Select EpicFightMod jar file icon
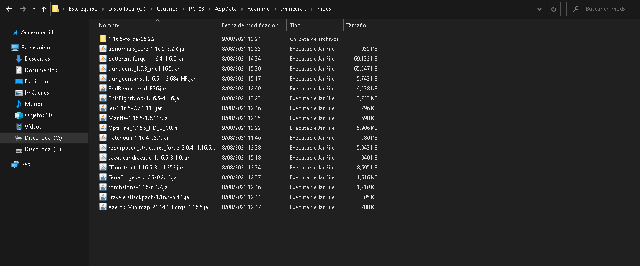 (x=103, y=98)
